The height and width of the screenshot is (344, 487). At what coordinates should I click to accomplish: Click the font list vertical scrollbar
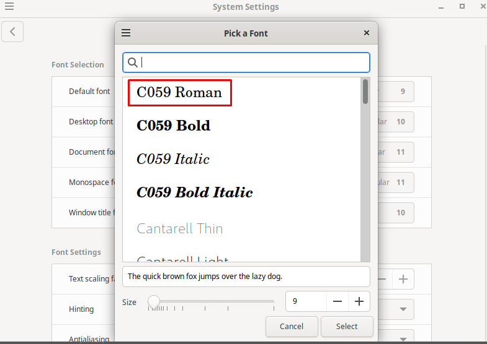365,170
